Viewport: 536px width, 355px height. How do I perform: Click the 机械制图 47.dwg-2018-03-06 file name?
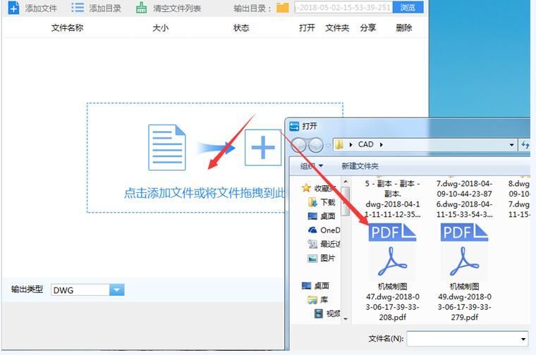[392, 301]
